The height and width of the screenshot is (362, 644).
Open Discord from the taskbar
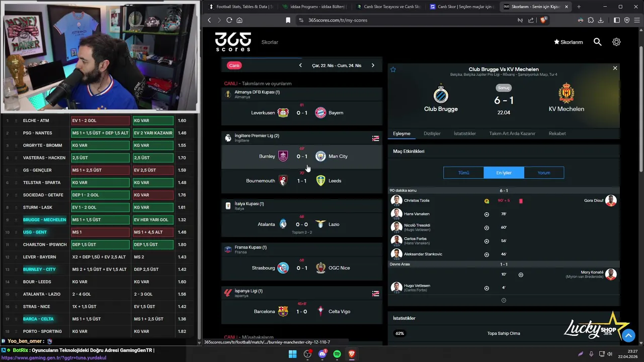(x=323, y=354)
